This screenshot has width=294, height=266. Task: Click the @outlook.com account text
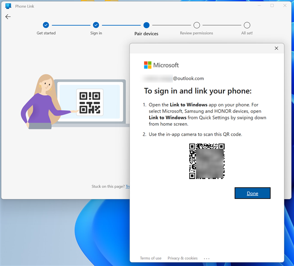188,78
